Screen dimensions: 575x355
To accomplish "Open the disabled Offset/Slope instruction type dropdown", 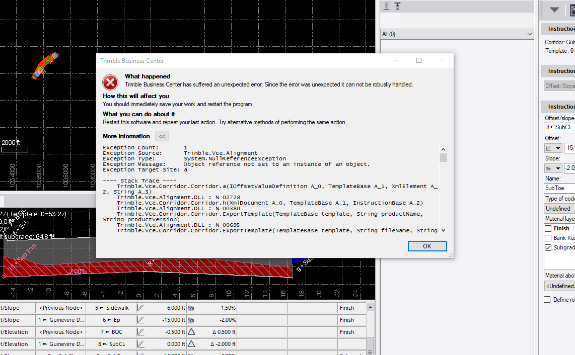I will click(559, 85).
